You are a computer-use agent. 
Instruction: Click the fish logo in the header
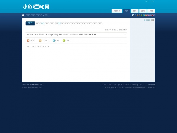point(36,7)
